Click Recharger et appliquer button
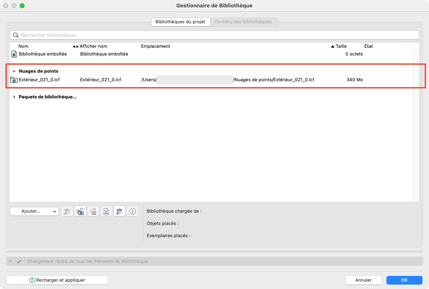429x289 pixels. (57, 280)
